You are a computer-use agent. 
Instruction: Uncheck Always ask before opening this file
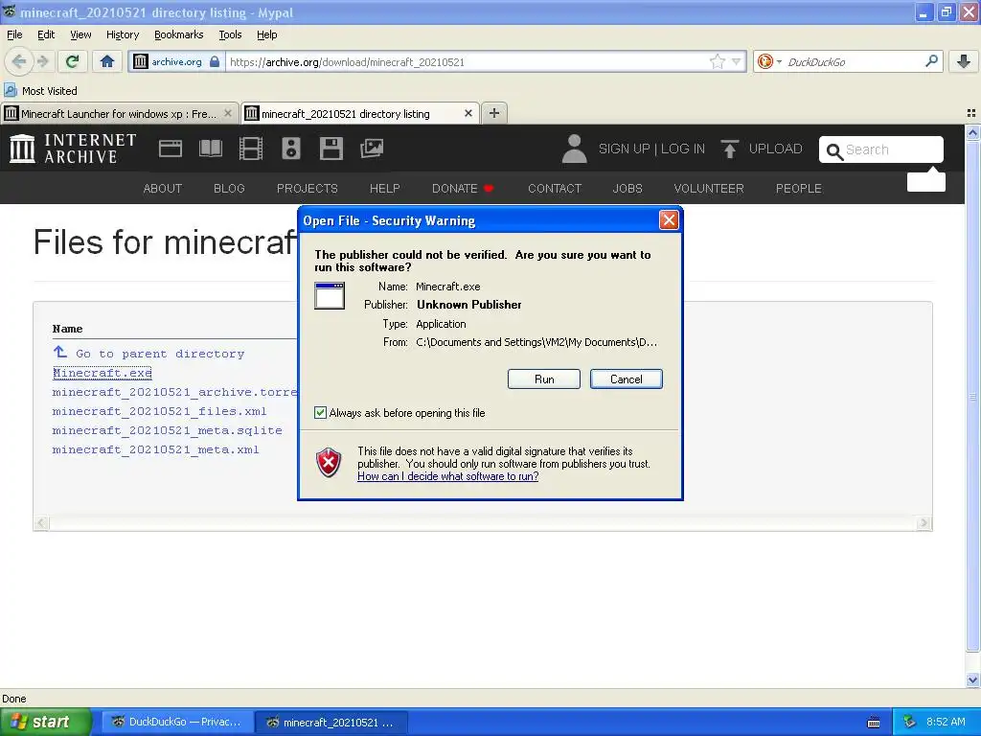[x=320, y=412]
